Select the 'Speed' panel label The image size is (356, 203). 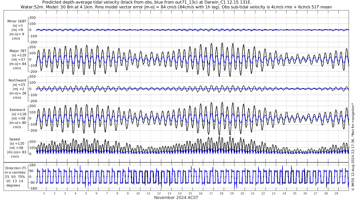[x=15, y=139]
